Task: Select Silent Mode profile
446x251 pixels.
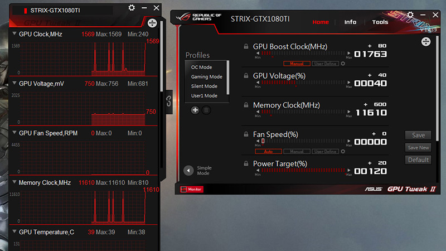Action: point(204,86)
